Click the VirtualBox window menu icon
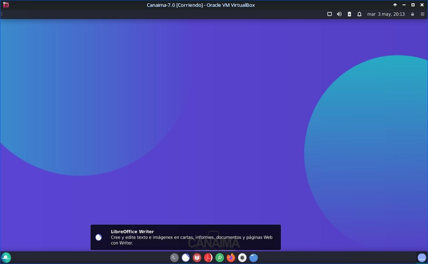 [6, 5]
